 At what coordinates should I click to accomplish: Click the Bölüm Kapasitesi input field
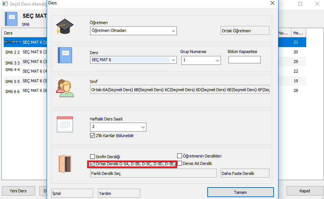pyautogui.click(x=244, y=60)
